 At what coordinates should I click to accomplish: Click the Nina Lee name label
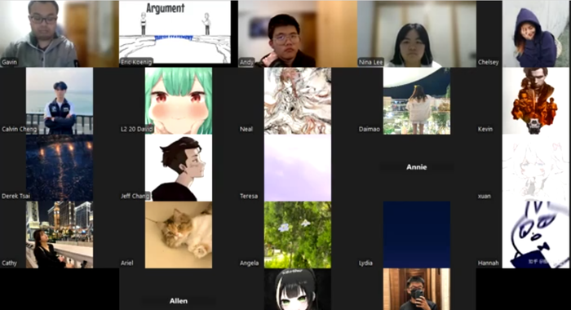(x=370, y=62)
